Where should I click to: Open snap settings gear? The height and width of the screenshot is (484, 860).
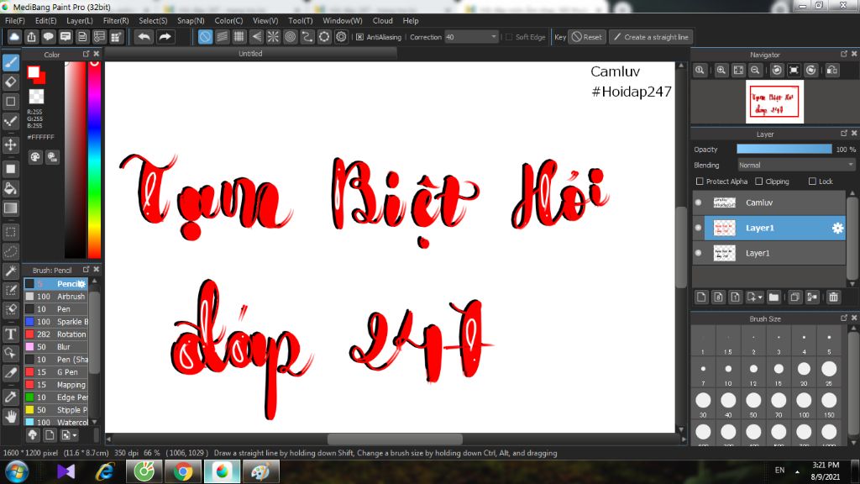pyautogui.click(x=341, y=37)
